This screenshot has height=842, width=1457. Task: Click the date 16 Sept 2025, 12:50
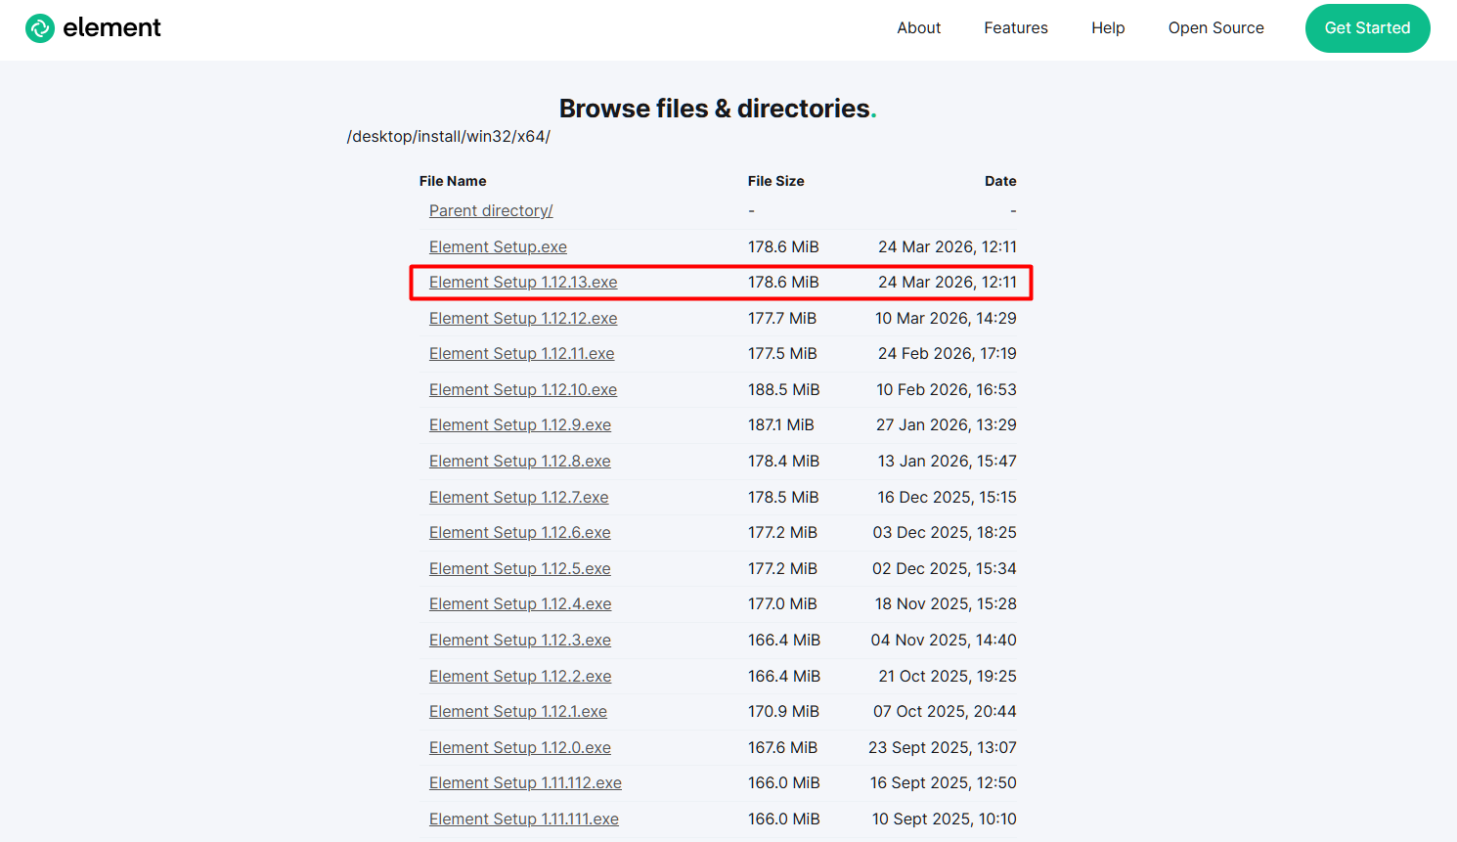[x=944, y=783]
